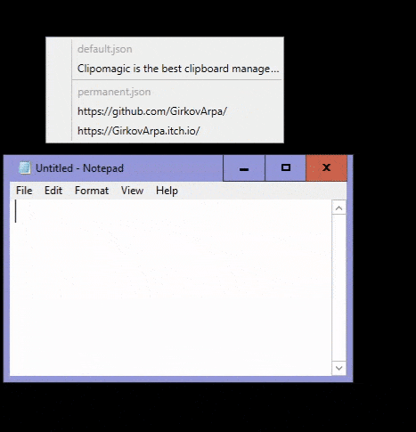
Task: Close the Notepad window
Action: coord(326,168)
